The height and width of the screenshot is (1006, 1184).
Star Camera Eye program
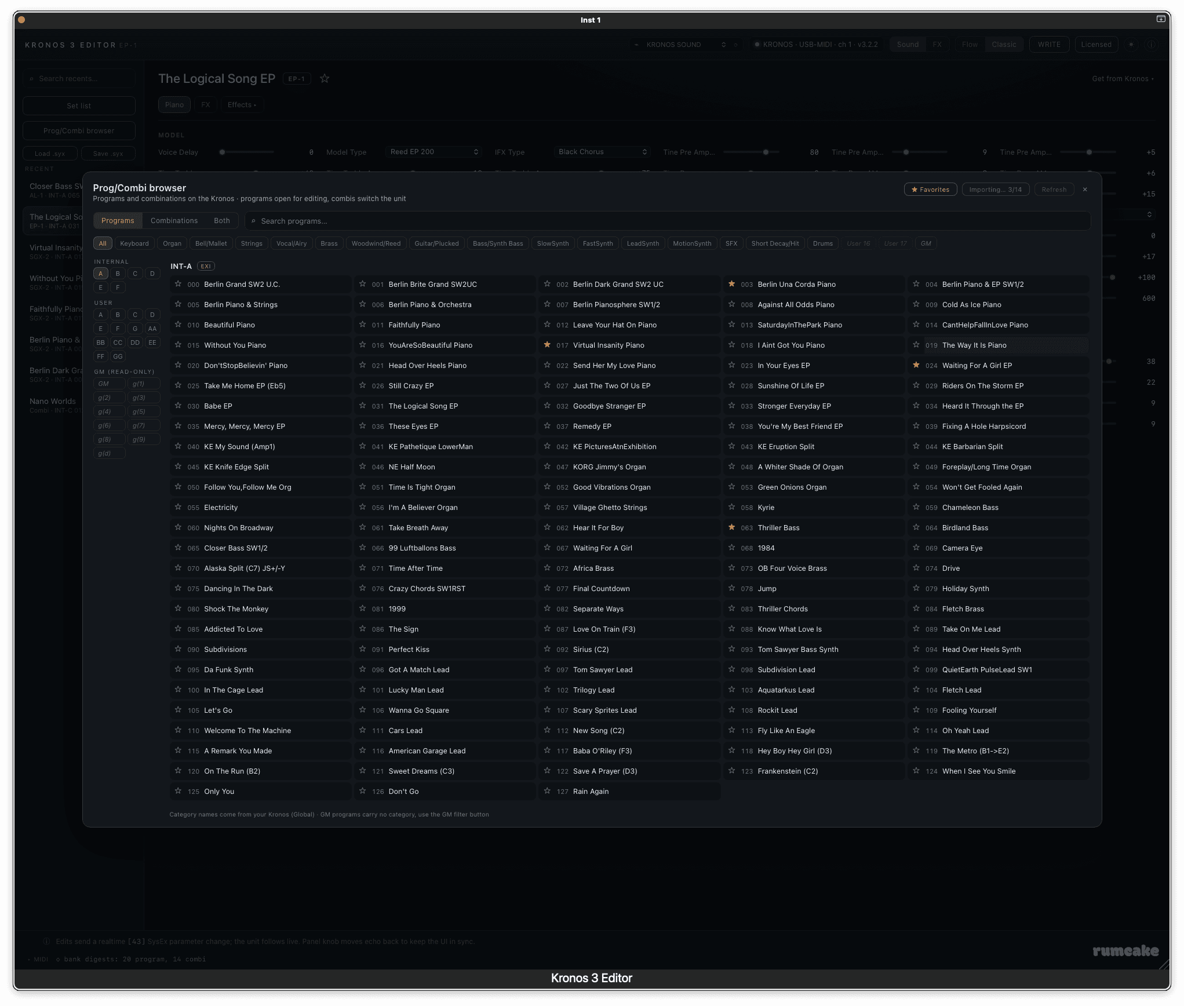pos(916,548)
